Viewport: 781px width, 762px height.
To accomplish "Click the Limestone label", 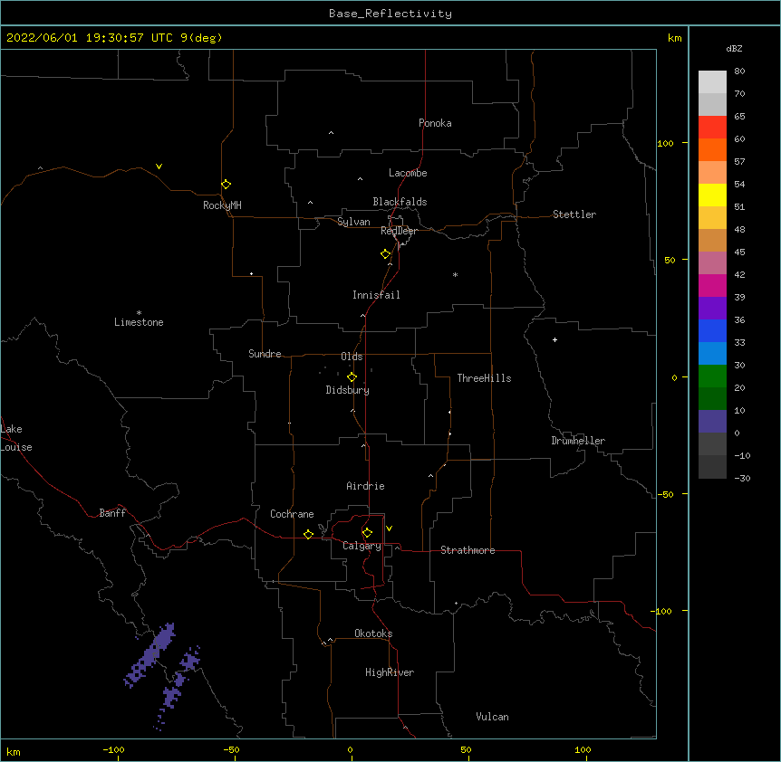I will pos(139,322).
